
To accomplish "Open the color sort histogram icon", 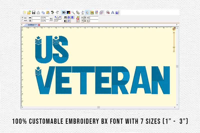I will 68,12.
